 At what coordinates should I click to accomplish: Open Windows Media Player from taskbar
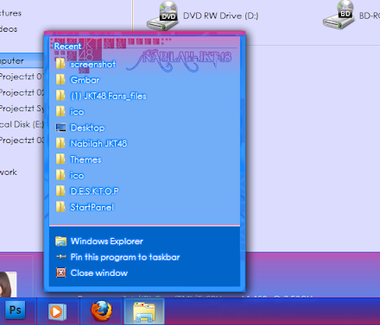click(57, 311)
